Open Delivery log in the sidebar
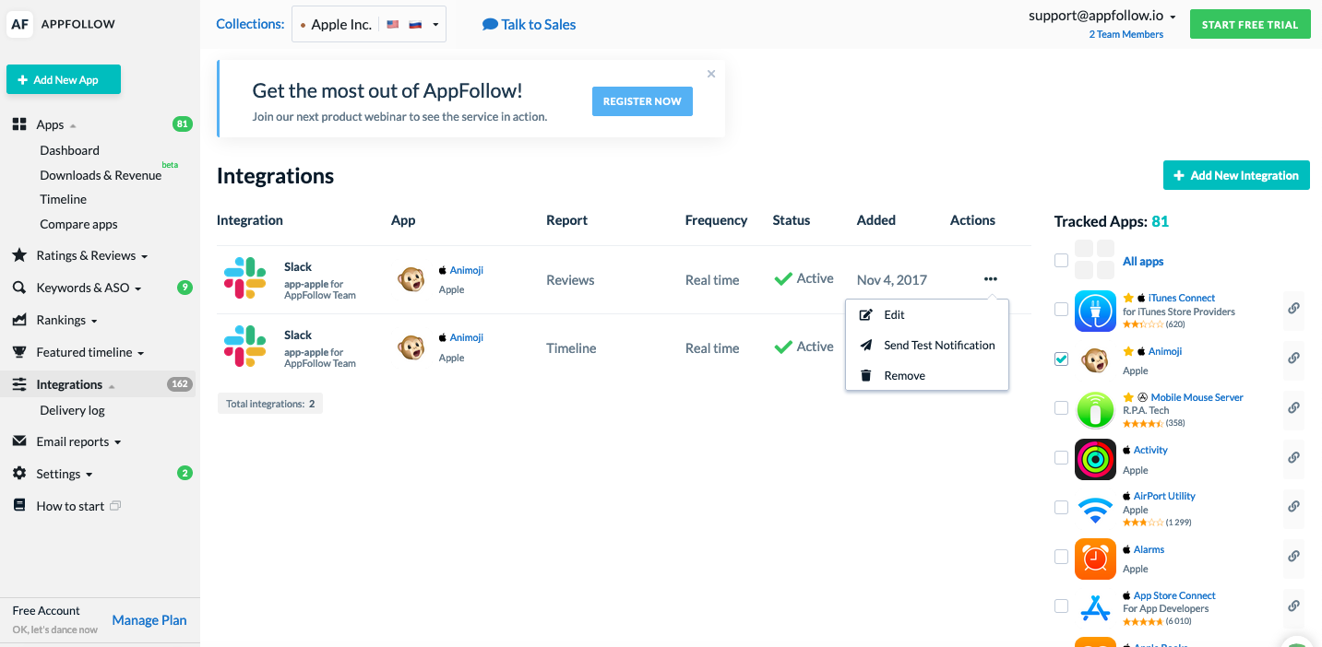 (72, 410)
